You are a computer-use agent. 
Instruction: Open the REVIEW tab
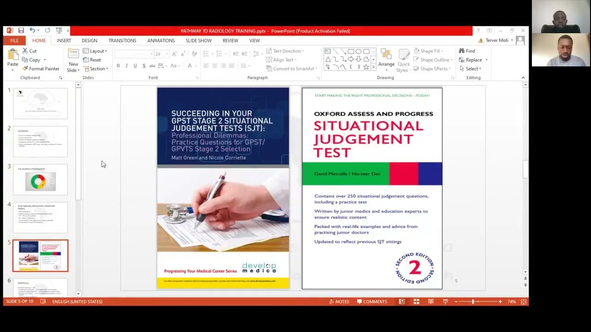(x=230, y=41)
